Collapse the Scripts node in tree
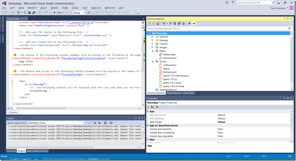This screenshot has height=161, width=296. click(153, 61)
